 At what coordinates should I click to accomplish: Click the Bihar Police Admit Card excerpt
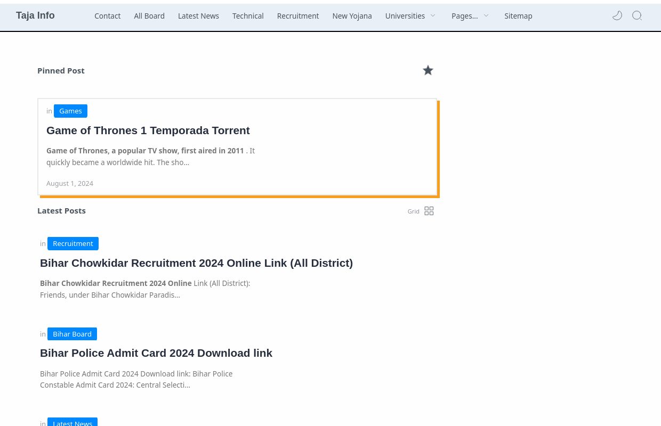coord(136,379)
